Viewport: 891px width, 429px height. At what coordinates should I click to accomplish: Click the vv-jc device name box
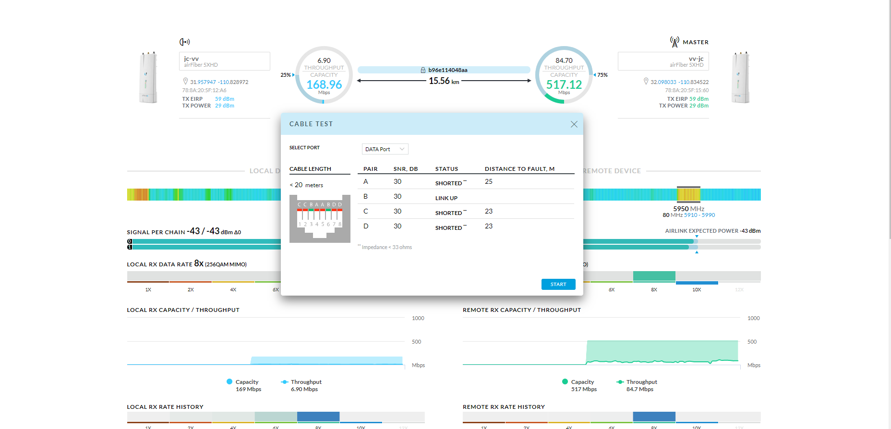[x=663, y=61]
